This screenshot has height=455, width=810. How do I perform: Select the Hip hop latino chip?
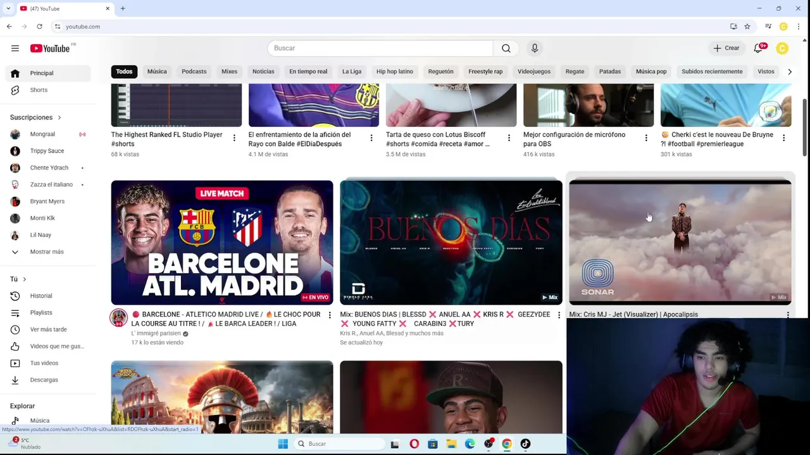point(395,71)
